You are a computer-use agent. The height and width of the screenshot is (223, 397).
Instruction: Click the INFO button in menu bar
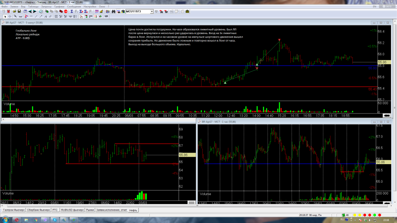click(x=387, y=7)
